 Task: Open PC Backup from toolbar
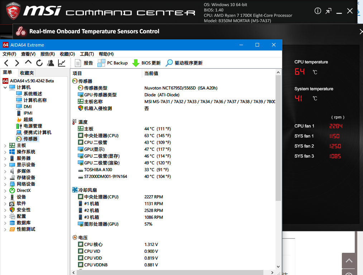click(113, 63)
